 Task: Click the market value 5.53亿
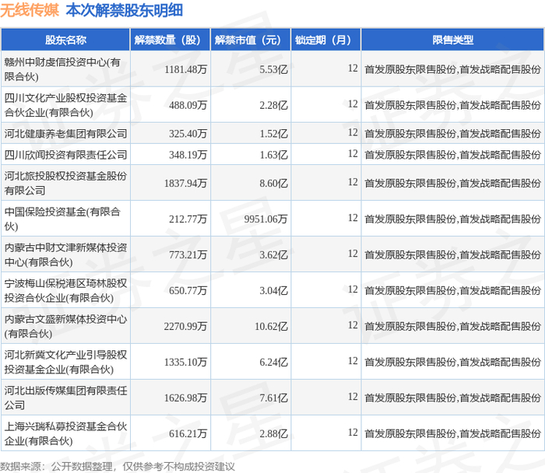pos(273,69)
